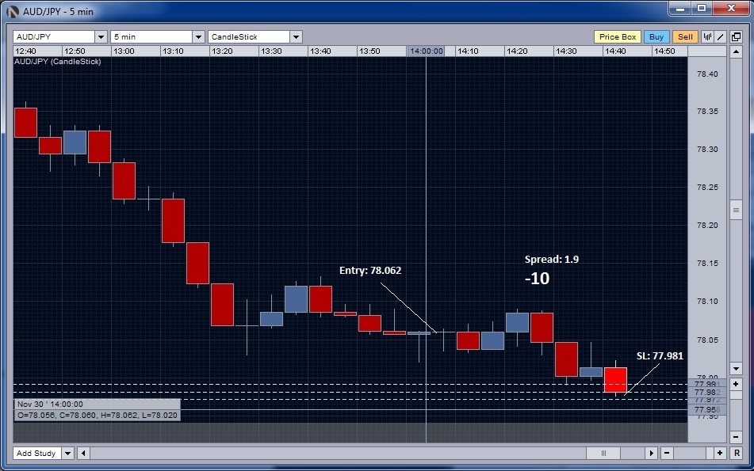Click the 77.982 price level marker
Screen dimensions: 754x471
tap(707, 393)
